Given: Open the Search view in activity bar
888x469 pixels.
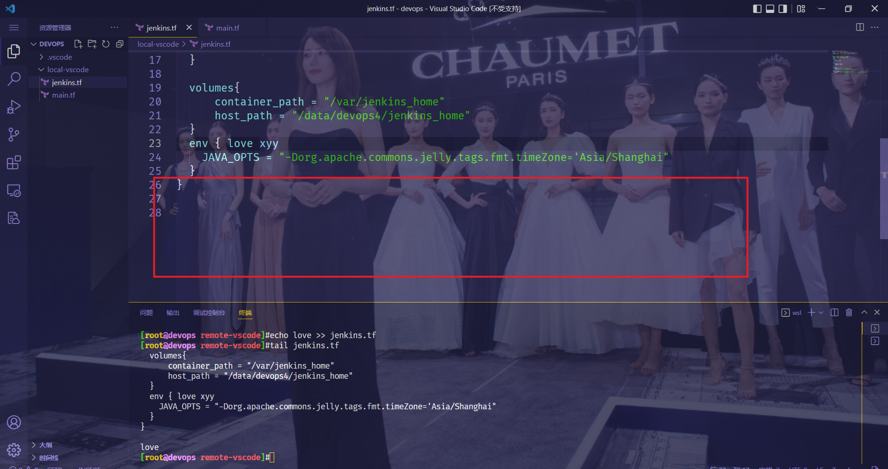Looking at the screenshot, I should (x=14, y=79).
